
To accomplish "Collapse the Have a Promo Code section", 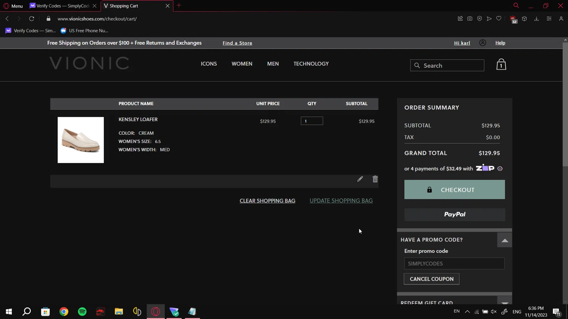I will point(504,240).
